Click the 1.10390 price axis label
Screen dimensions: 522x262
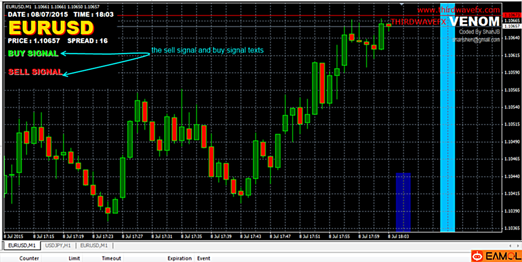click(x=511, y=211)
